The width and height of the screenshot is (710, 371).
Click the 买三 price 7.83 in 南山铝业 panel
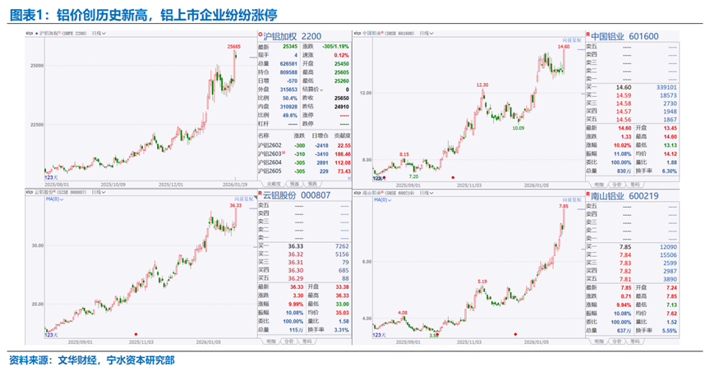pyautogui.click(x=625, y=263)
